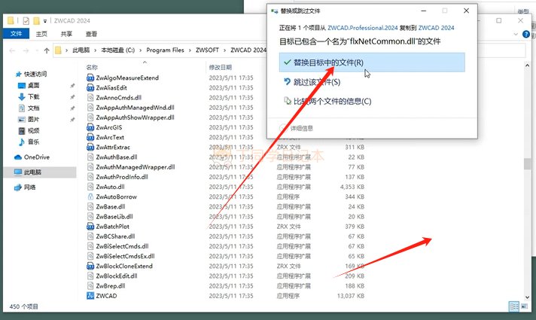Click properties icon in quick access toolbar
The width and height of the screenshot is (536, 320).
pyautogui.click(x=27, y=20)
